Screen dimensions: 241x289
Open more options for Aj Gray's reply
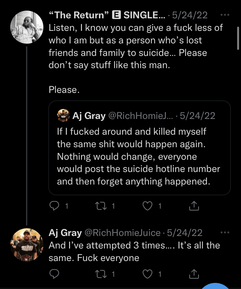point(226,232)
